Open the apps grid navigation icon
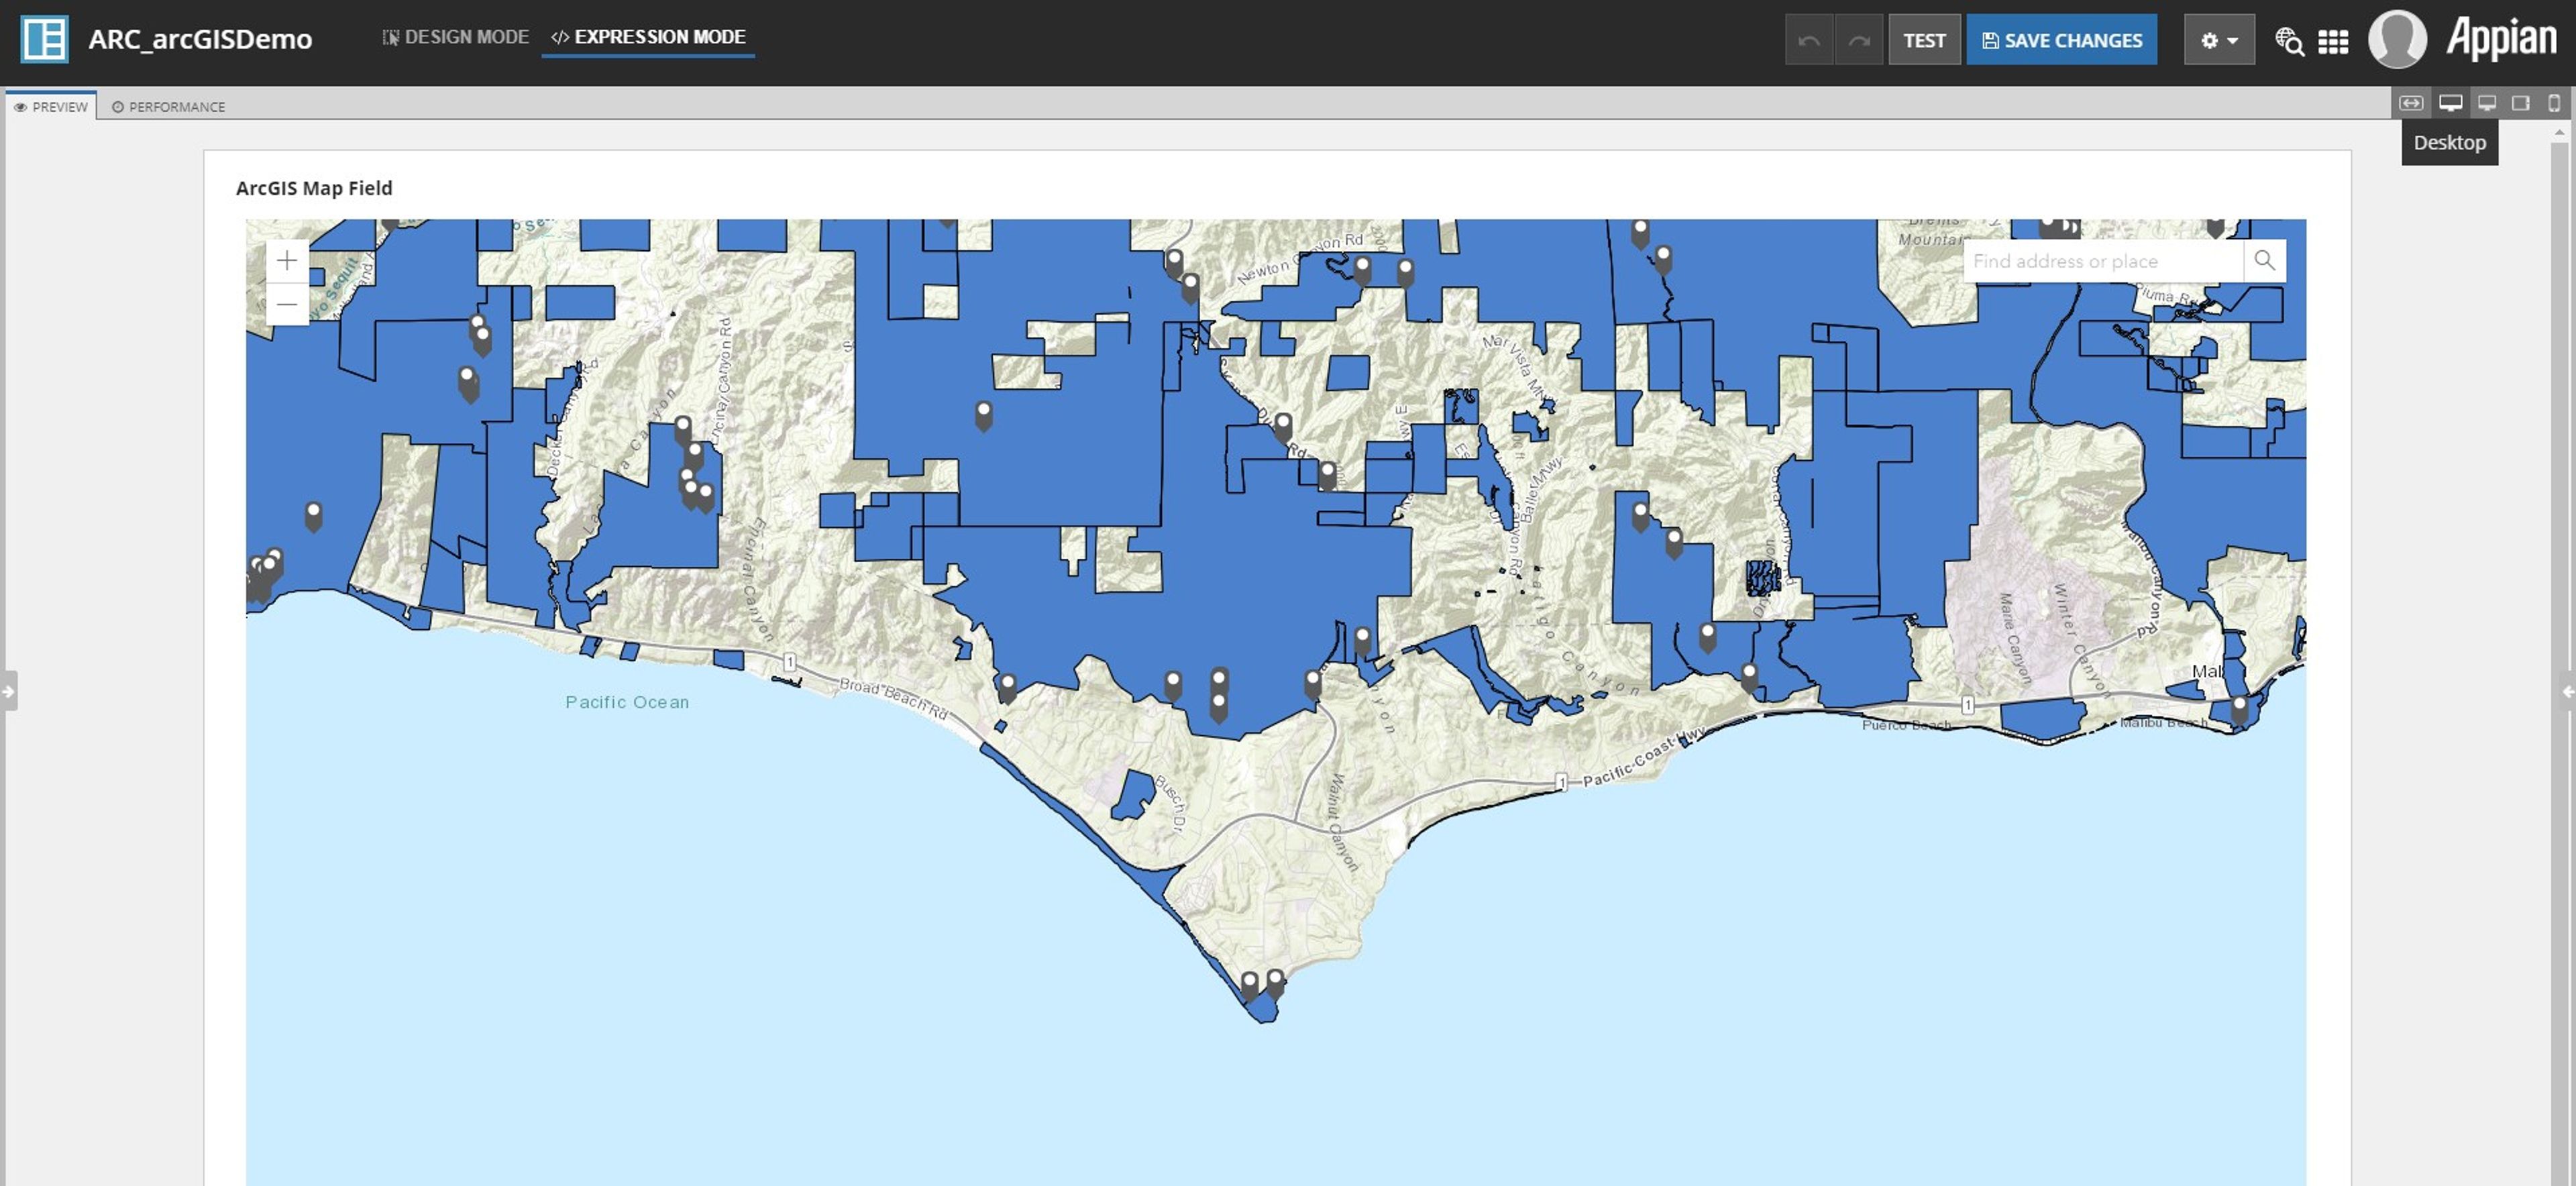The height and width of the screenshot is (1186, 2576). 2333,41
